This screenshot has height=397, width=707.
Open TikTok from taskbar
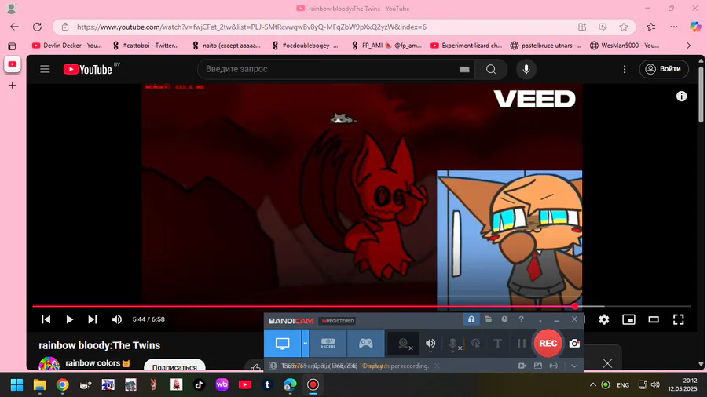[199, 385]
